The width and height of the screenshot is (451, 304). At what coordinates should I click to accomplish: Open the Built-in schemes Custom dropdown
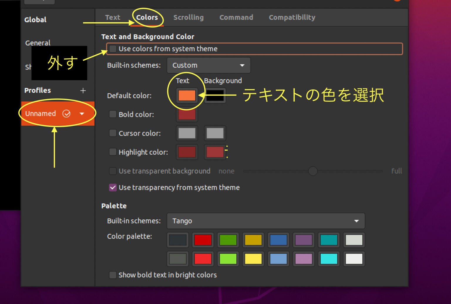click(208, 65)
